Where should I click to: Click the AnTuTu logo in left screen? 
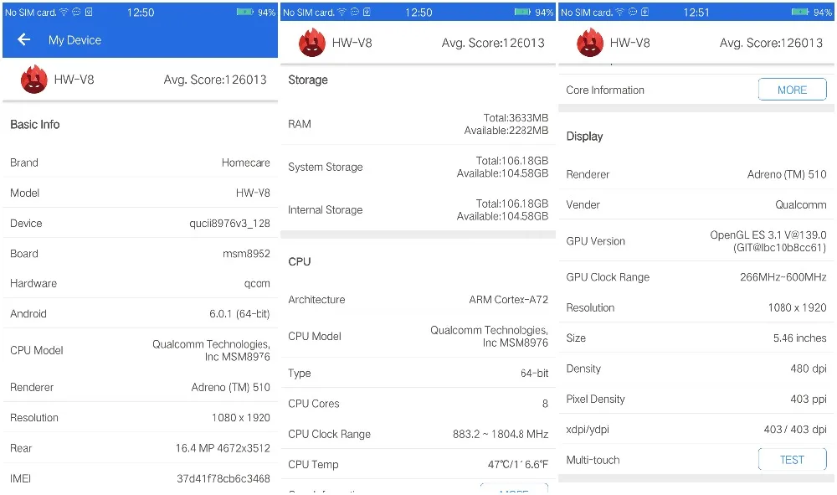(33, 79)
